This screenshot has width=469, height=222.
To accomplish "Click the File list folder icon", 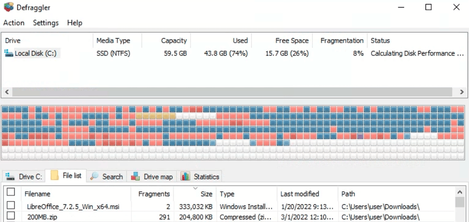I will tap(55, 176).
